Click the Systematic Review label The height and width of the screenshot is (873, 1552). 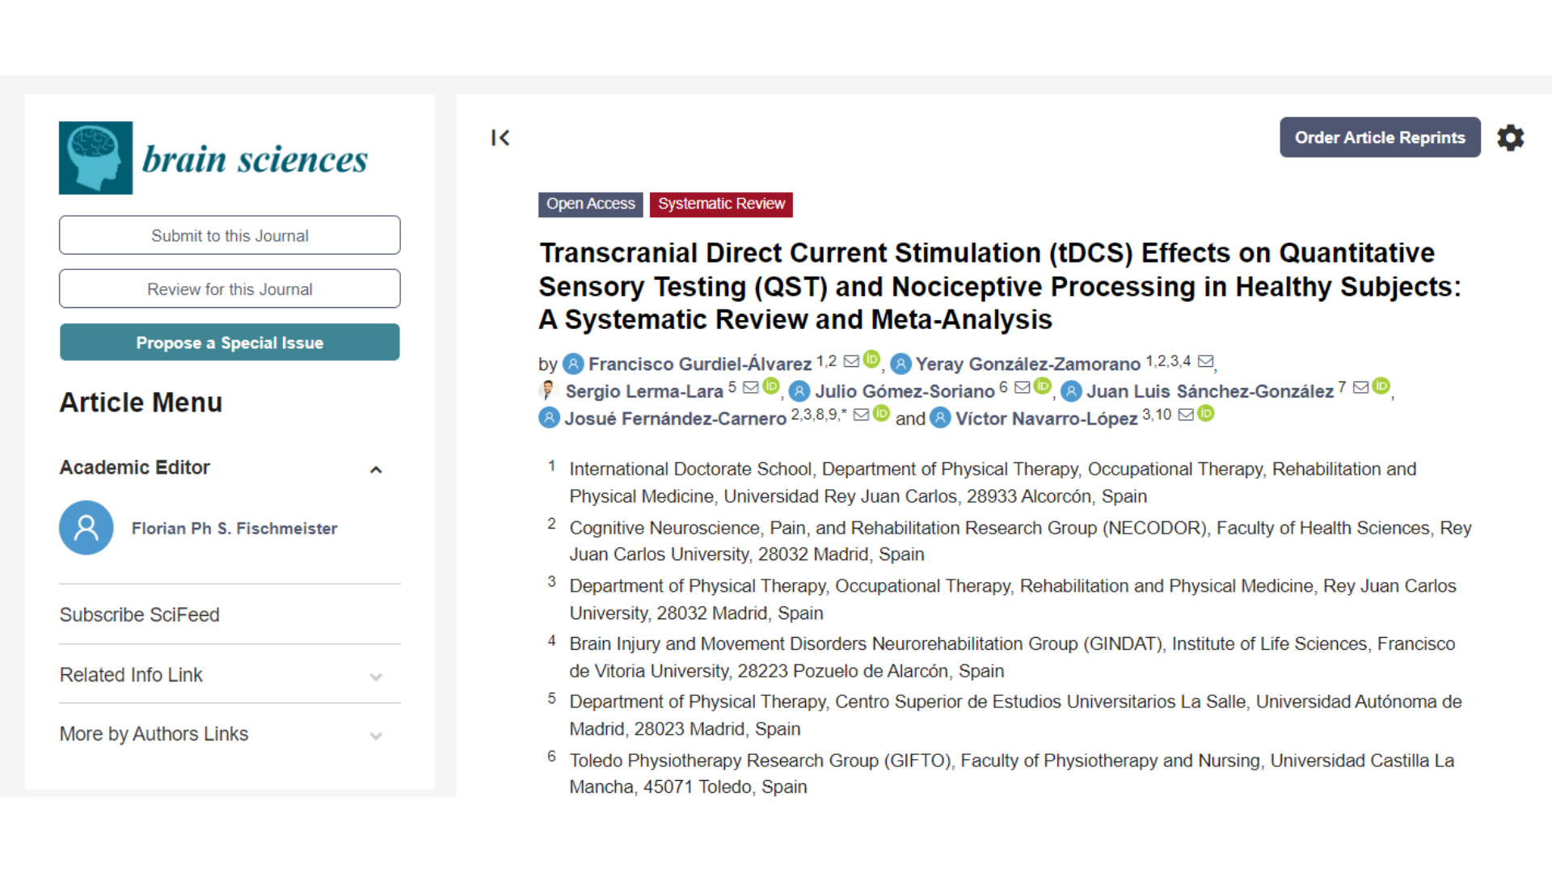721,205
